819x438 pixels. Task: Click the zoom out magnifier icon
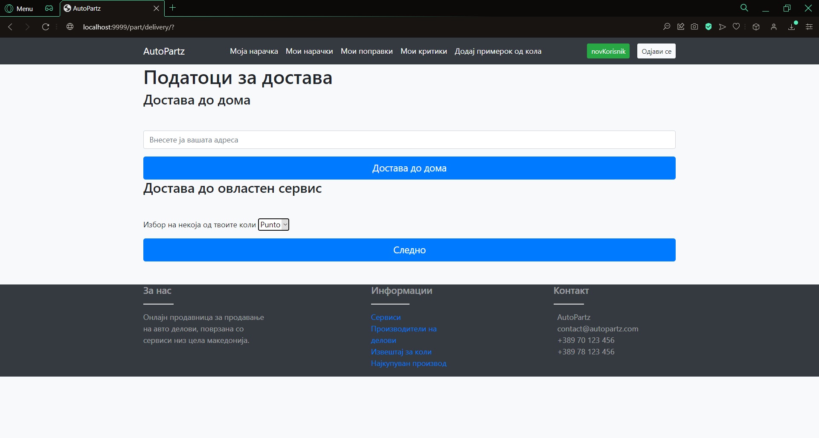tap(666, 27)
